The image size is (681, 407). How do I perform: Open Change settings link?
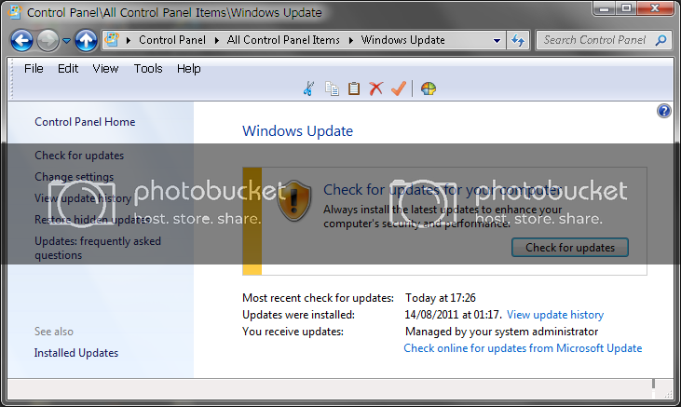click(x=75, y=177)
